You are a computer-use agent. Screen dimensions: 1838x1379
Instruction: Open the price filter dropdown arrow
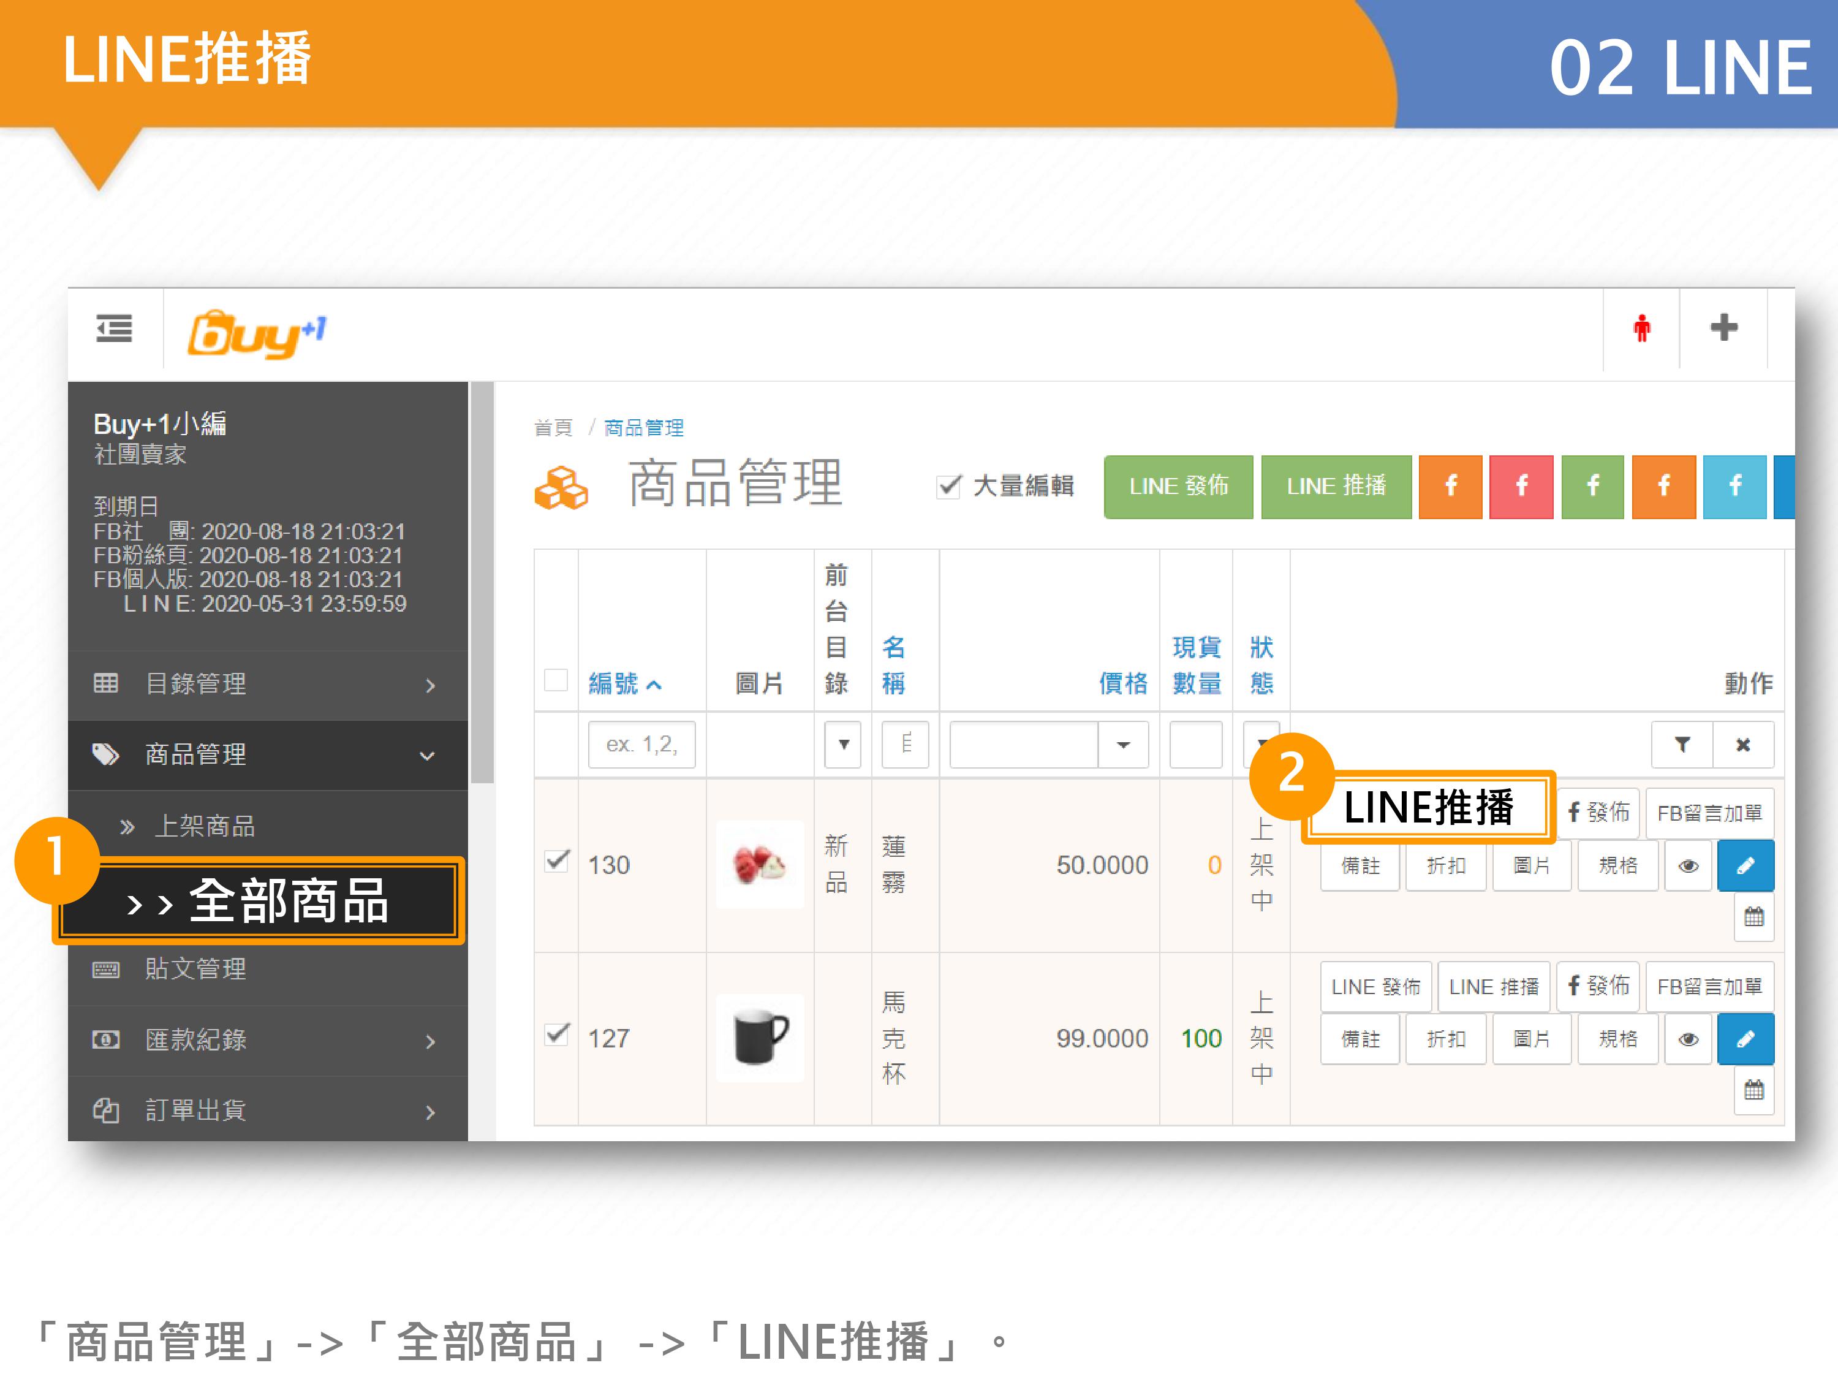pos(1122,744)
